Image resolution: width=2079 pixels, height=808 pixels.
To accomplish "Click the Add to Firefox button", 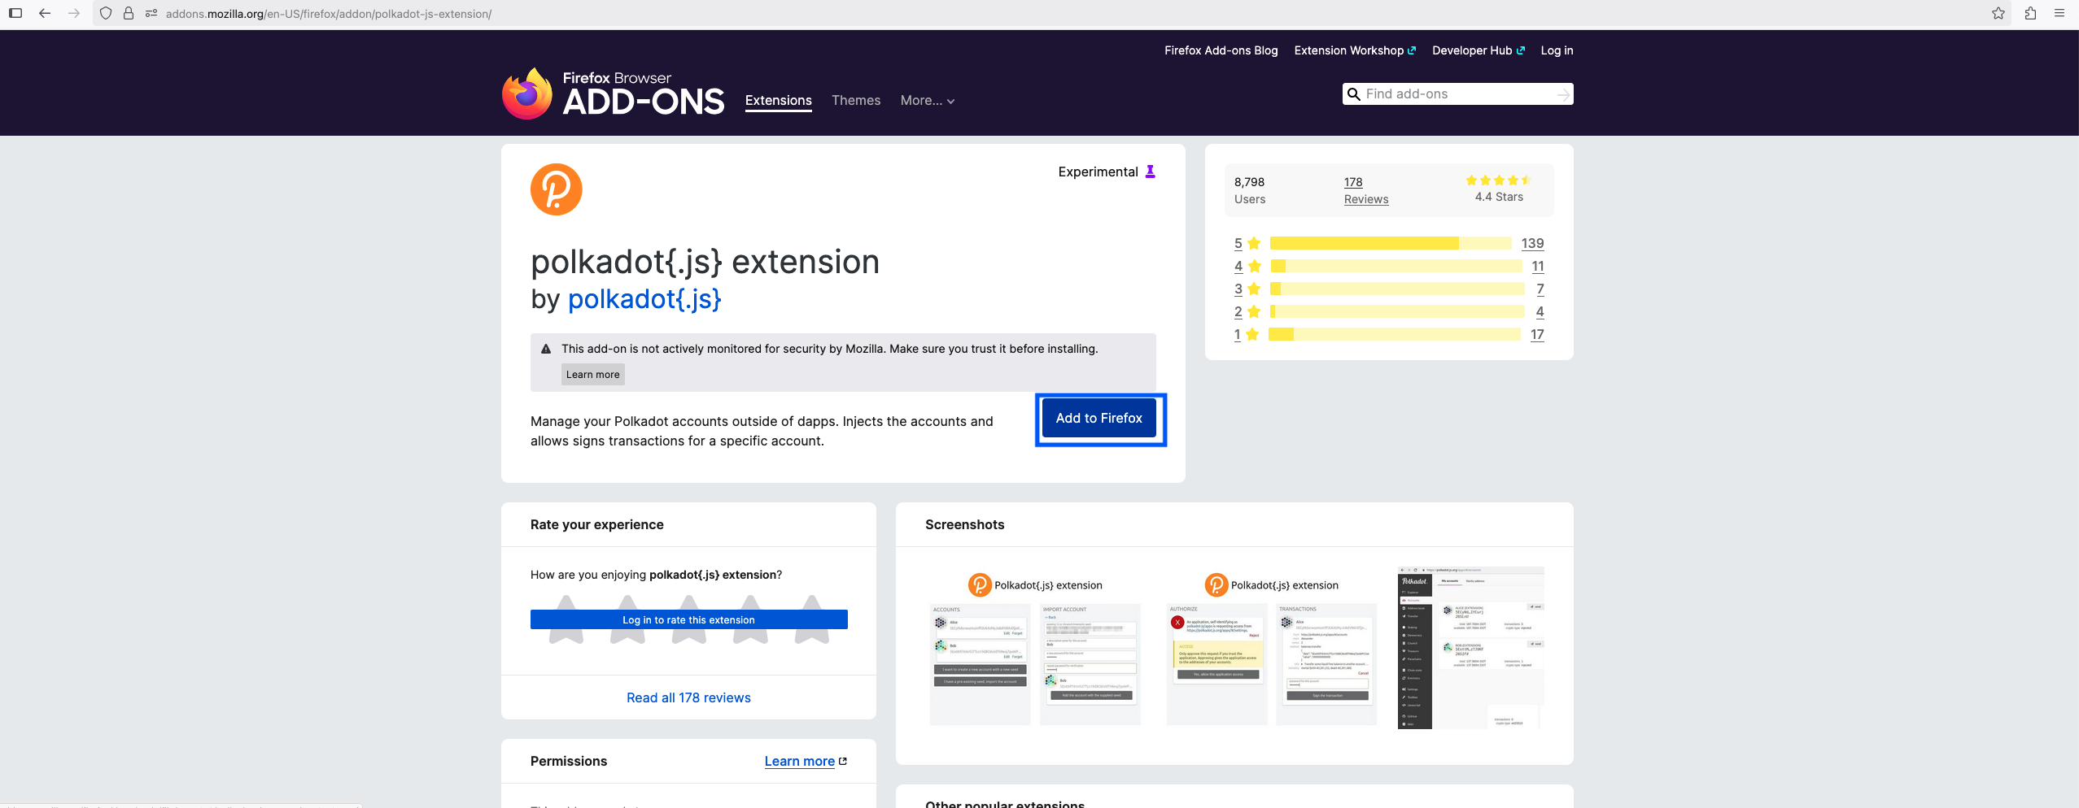I will pyautogui.click(x=1099, y=418).
